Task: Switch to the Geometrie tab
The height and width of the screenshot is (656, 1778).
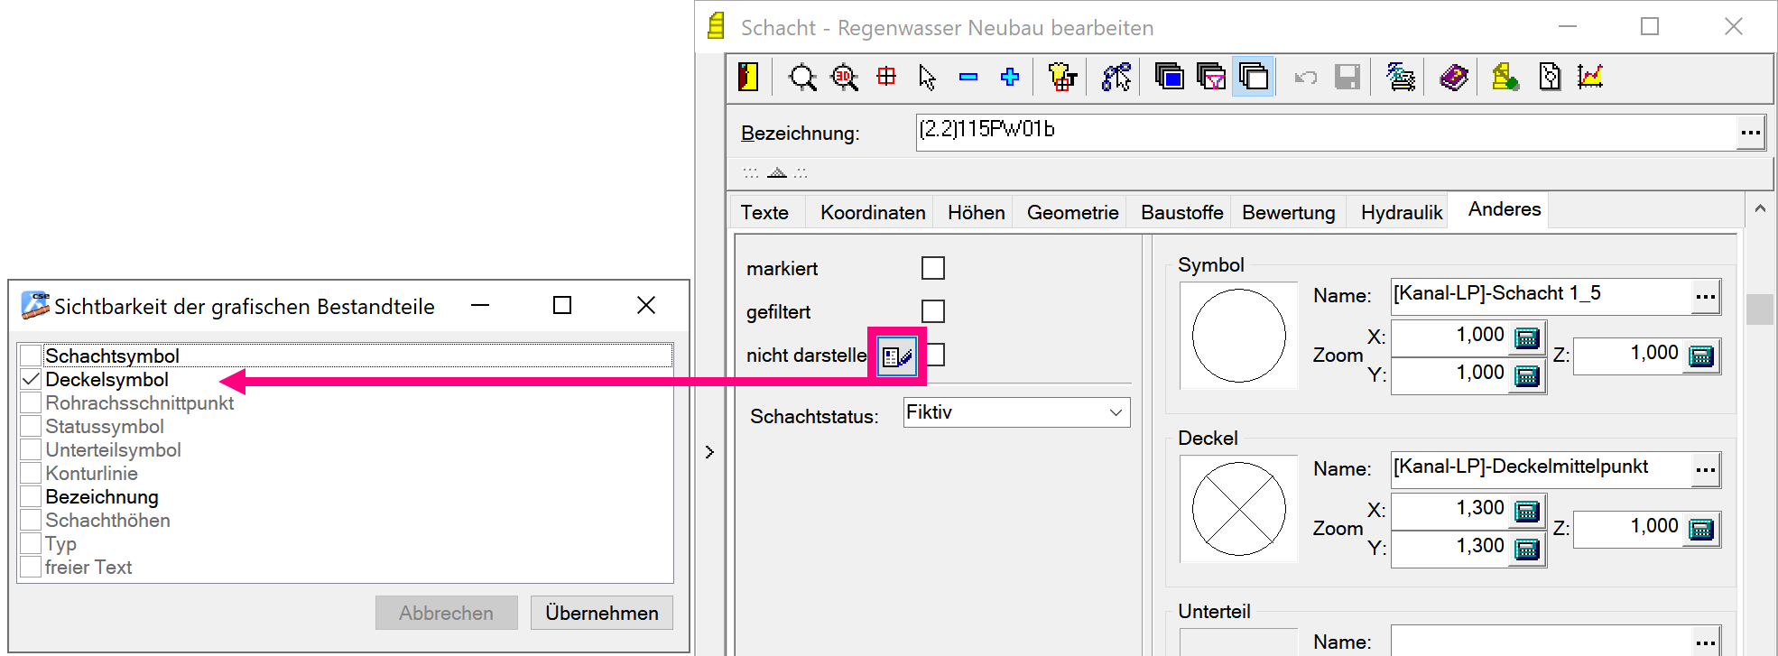Action: pos(1072,213)
